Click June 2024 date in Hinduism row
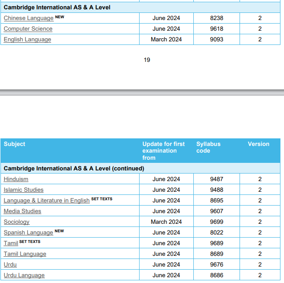 (x=166, y=179)
